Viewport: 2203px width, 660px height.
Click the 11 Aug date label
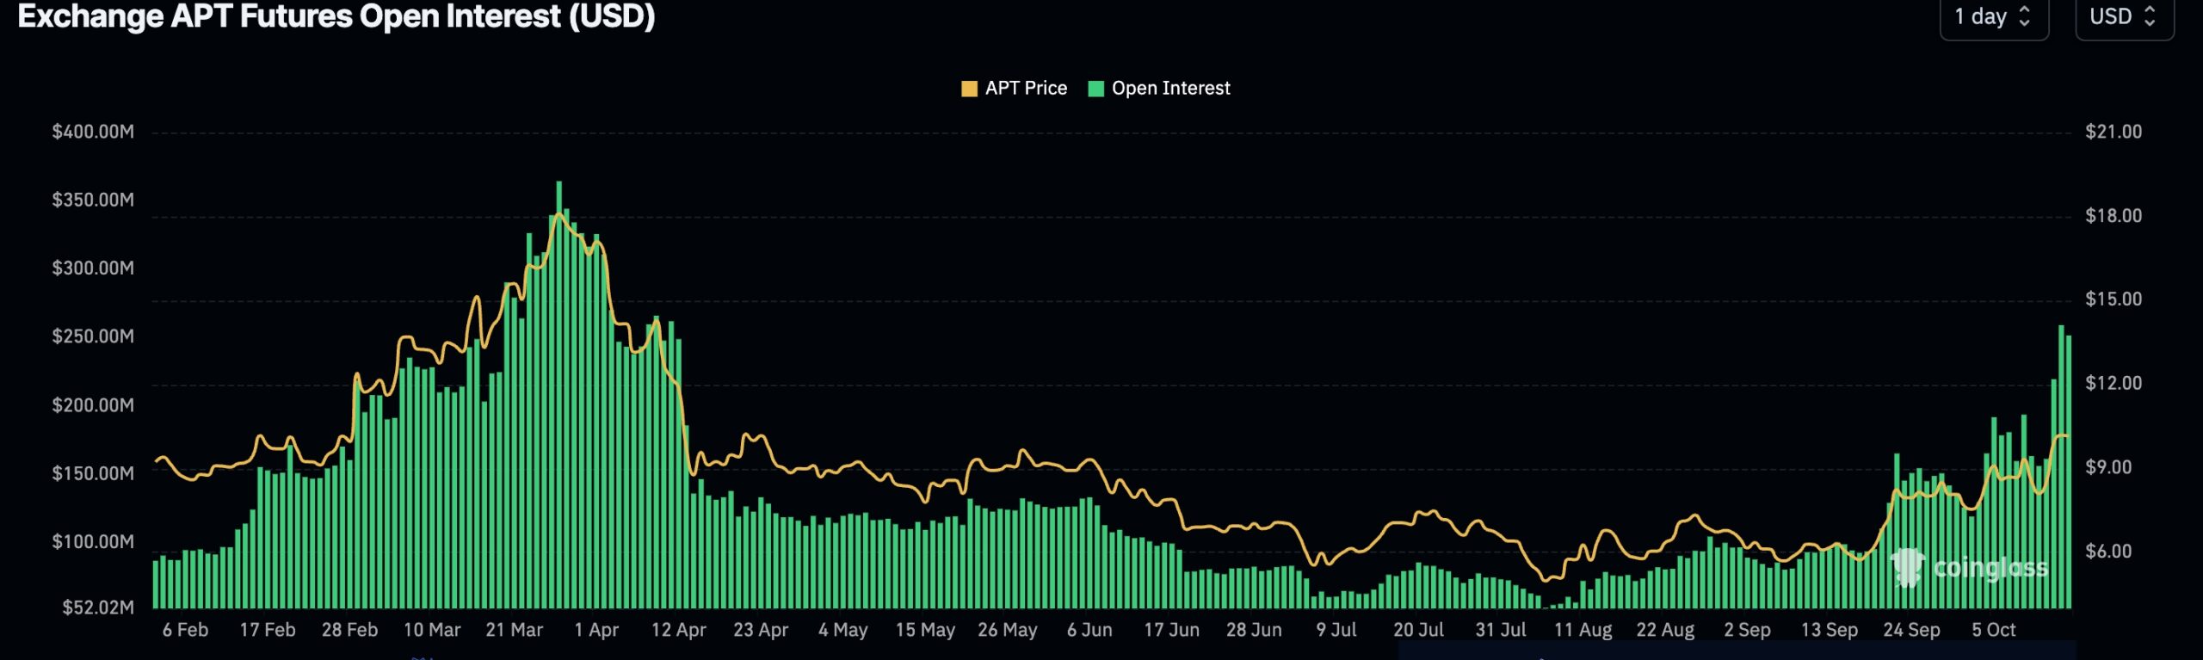tap(1583, 630)
